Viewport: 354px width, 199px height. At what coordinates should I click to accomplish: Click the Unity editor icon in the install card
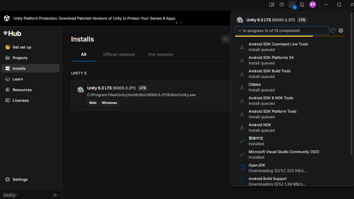coord(81,90)
